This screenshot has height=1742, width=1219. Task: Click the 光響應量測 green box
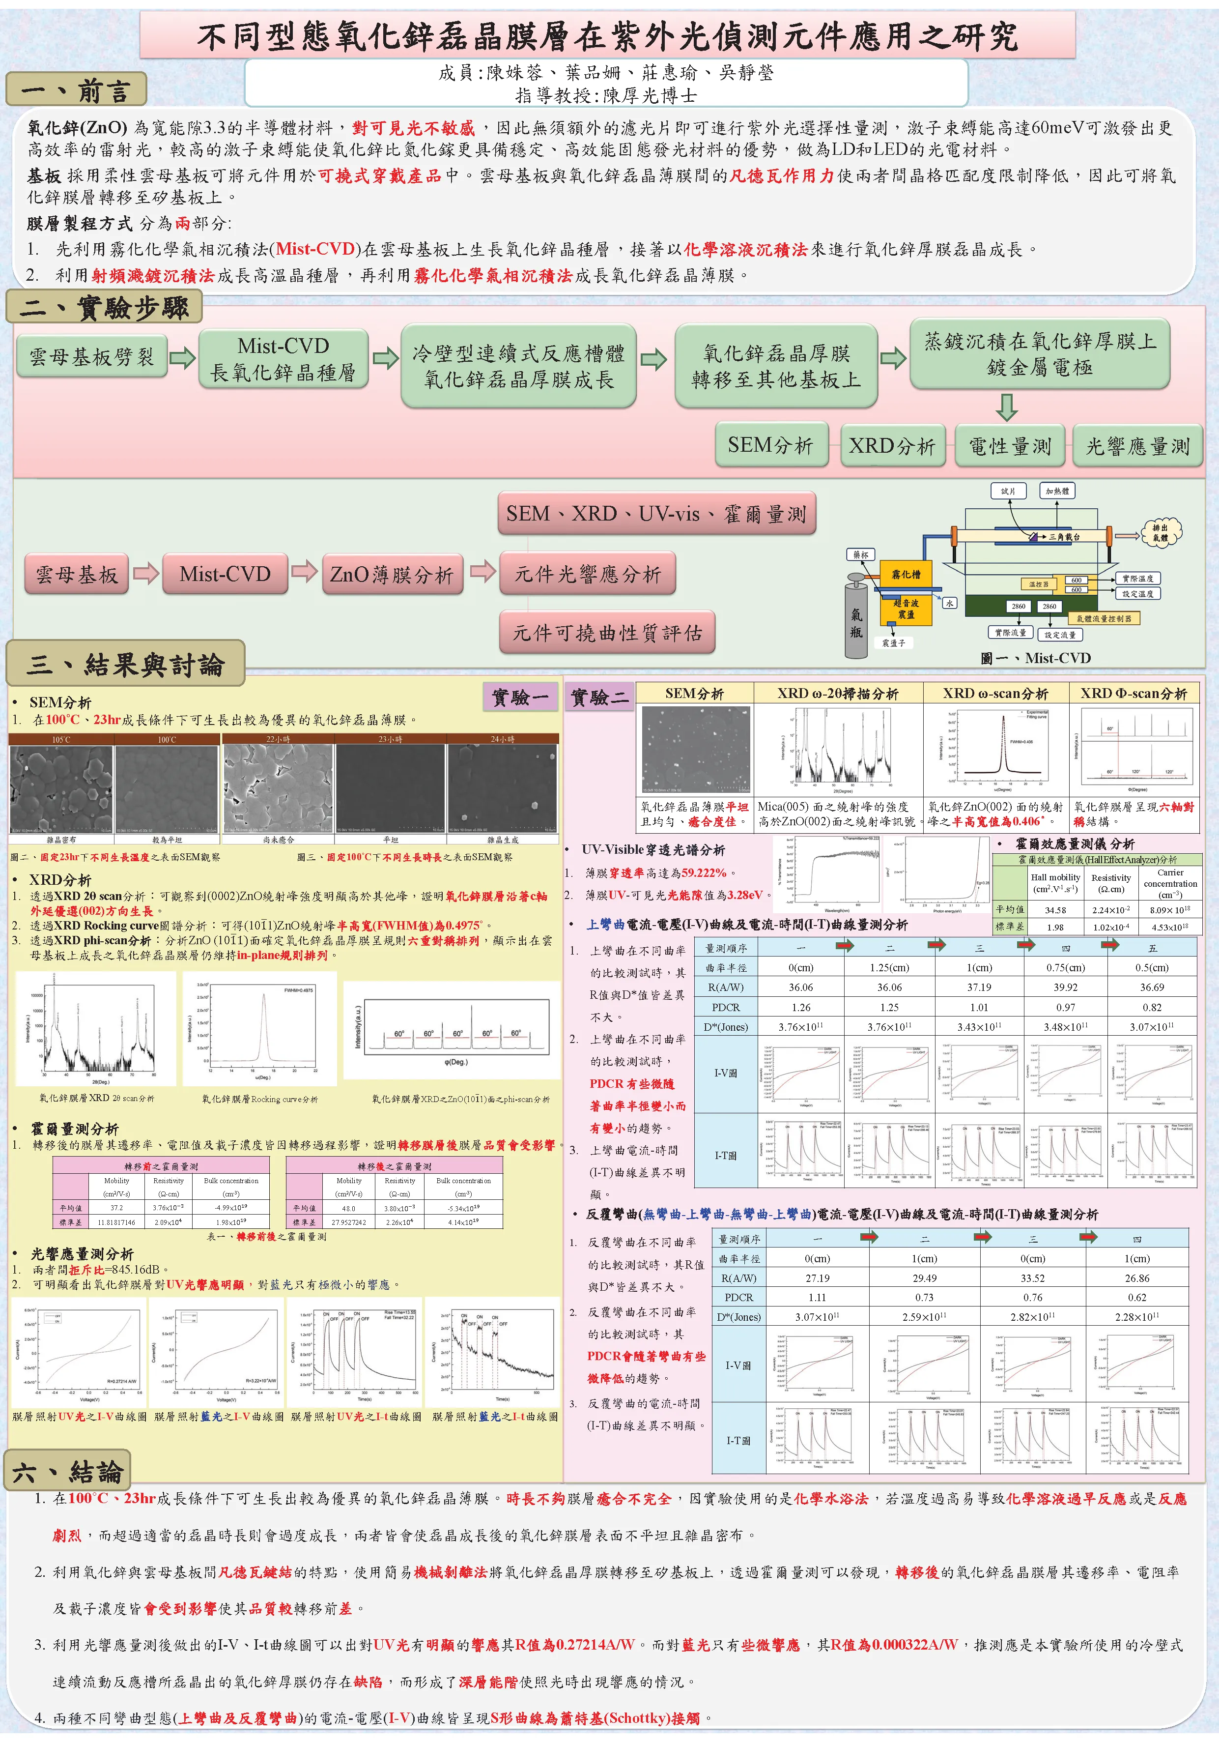click(1137, 446)
